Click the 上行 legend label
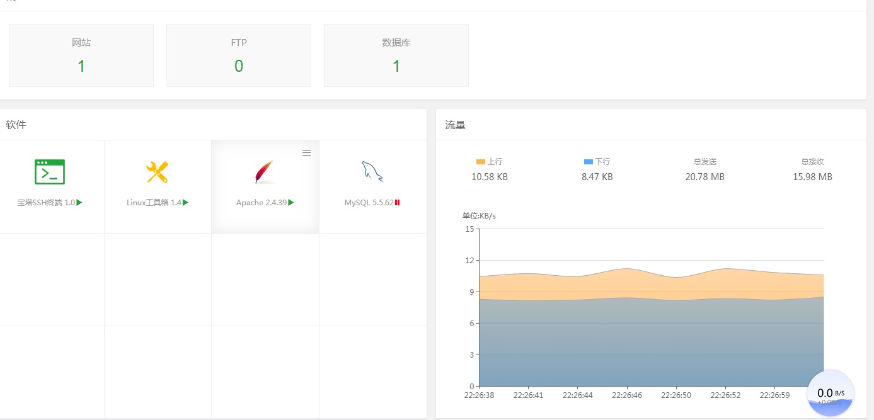Screen dimensions: 874x420 click(x=495, y=162)
